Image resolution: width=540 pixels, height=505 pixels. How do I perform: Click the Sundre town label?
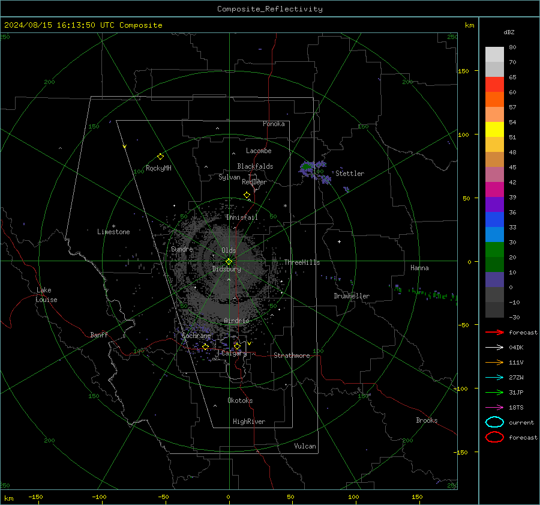click(182, 249)
